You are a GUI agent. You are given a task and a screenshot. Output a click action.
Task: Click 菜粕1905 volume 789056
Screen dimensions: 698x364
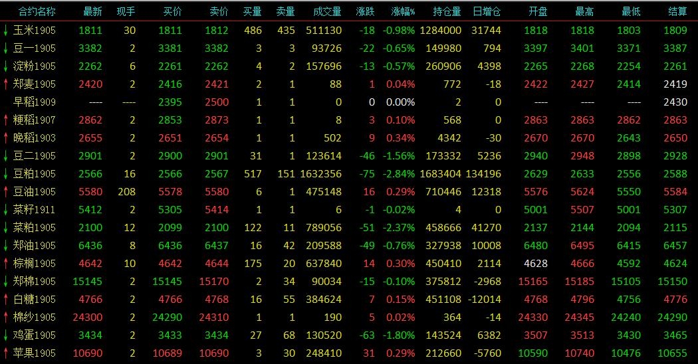tap(324, 228)
